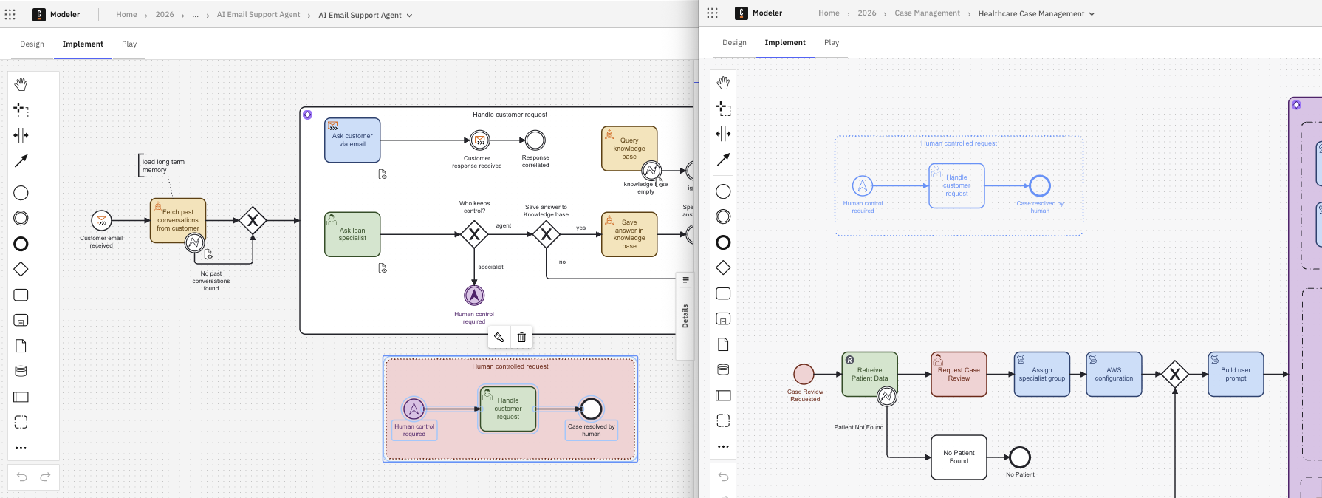Click the data store shape in left palette
This screenshot has width=1322, height=498.
coord(21,371)
